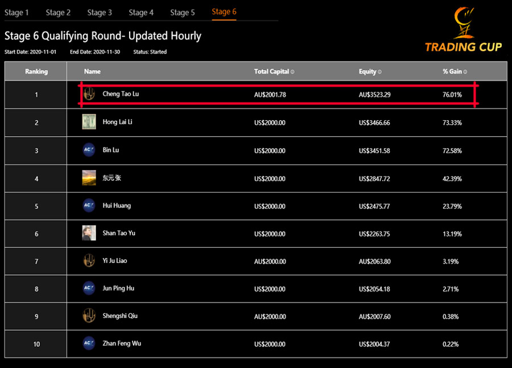Click 东元 张's landscape avatar thumbnail
The width and height of the screenshot is (512, 368).
point(89,177)
